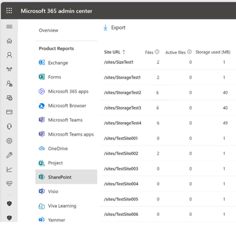Click the Microsoft 365 apps icon
Screen dimensions: 236x227
click(42, 91)
